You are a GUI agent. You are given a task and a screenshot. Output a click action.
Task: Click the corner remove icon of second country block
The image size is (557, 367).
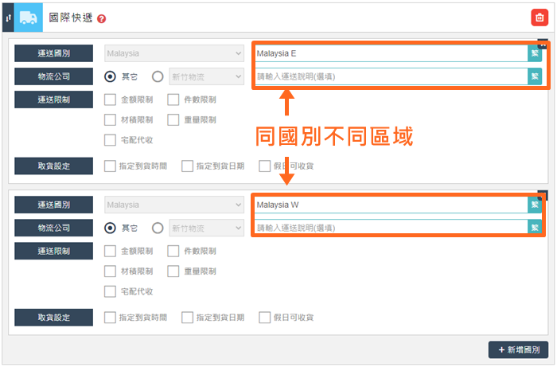543,195
